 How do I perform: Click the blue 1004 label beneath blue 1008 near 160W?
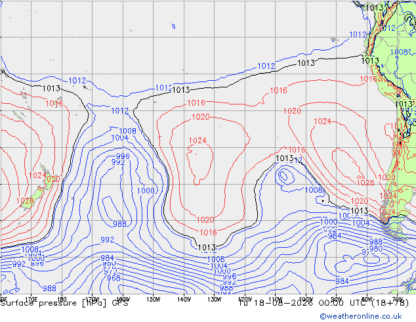[x=119, y=138]
